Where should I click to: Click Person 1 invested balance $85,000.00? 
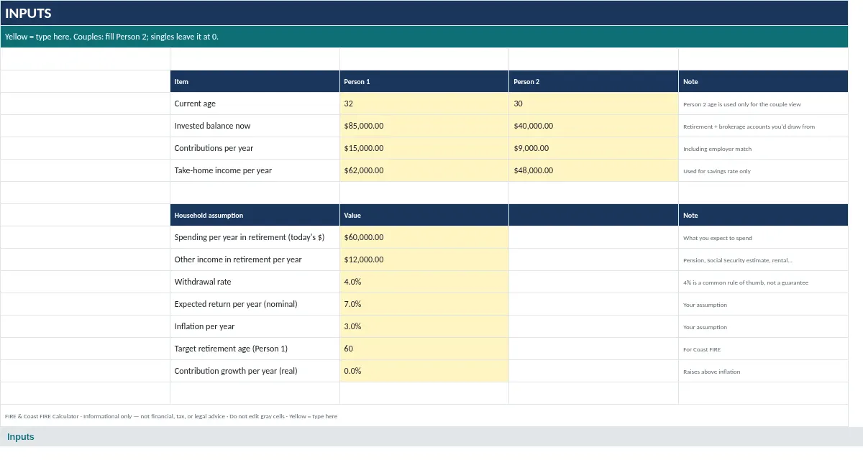(424, 126)
